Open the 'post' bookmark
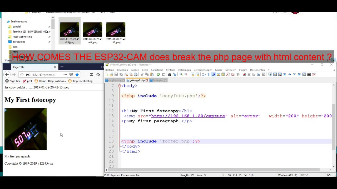Viewport: 337px width, 189px height. point(27,81)
